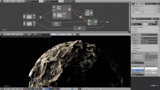Toggle light_02 viewport visibility eye

[x=155, y=10]
